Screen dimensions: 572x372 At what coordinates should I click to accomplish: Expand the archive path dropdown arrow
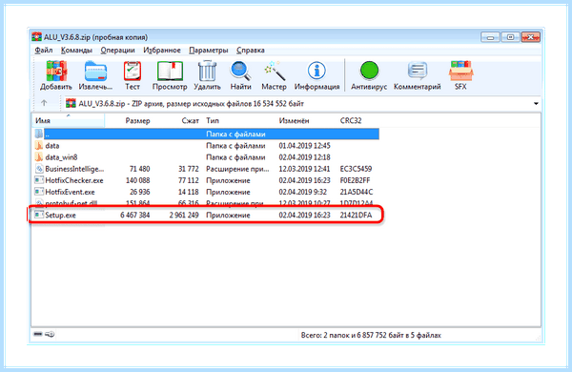(x=536, y=104)
